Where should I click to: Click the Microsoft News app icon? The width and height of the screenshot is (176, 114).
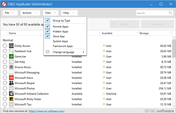(11, 78)
